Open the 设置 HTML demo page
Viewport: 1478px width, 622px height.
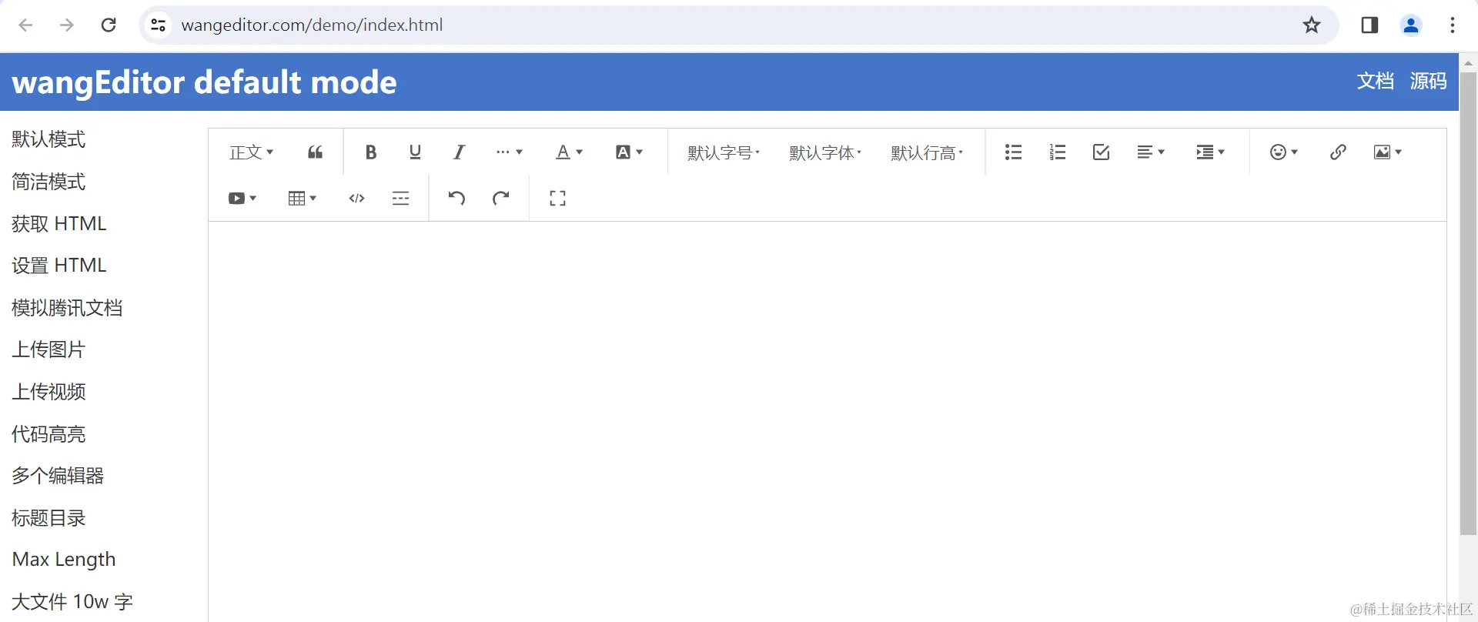tap(59, 266)
